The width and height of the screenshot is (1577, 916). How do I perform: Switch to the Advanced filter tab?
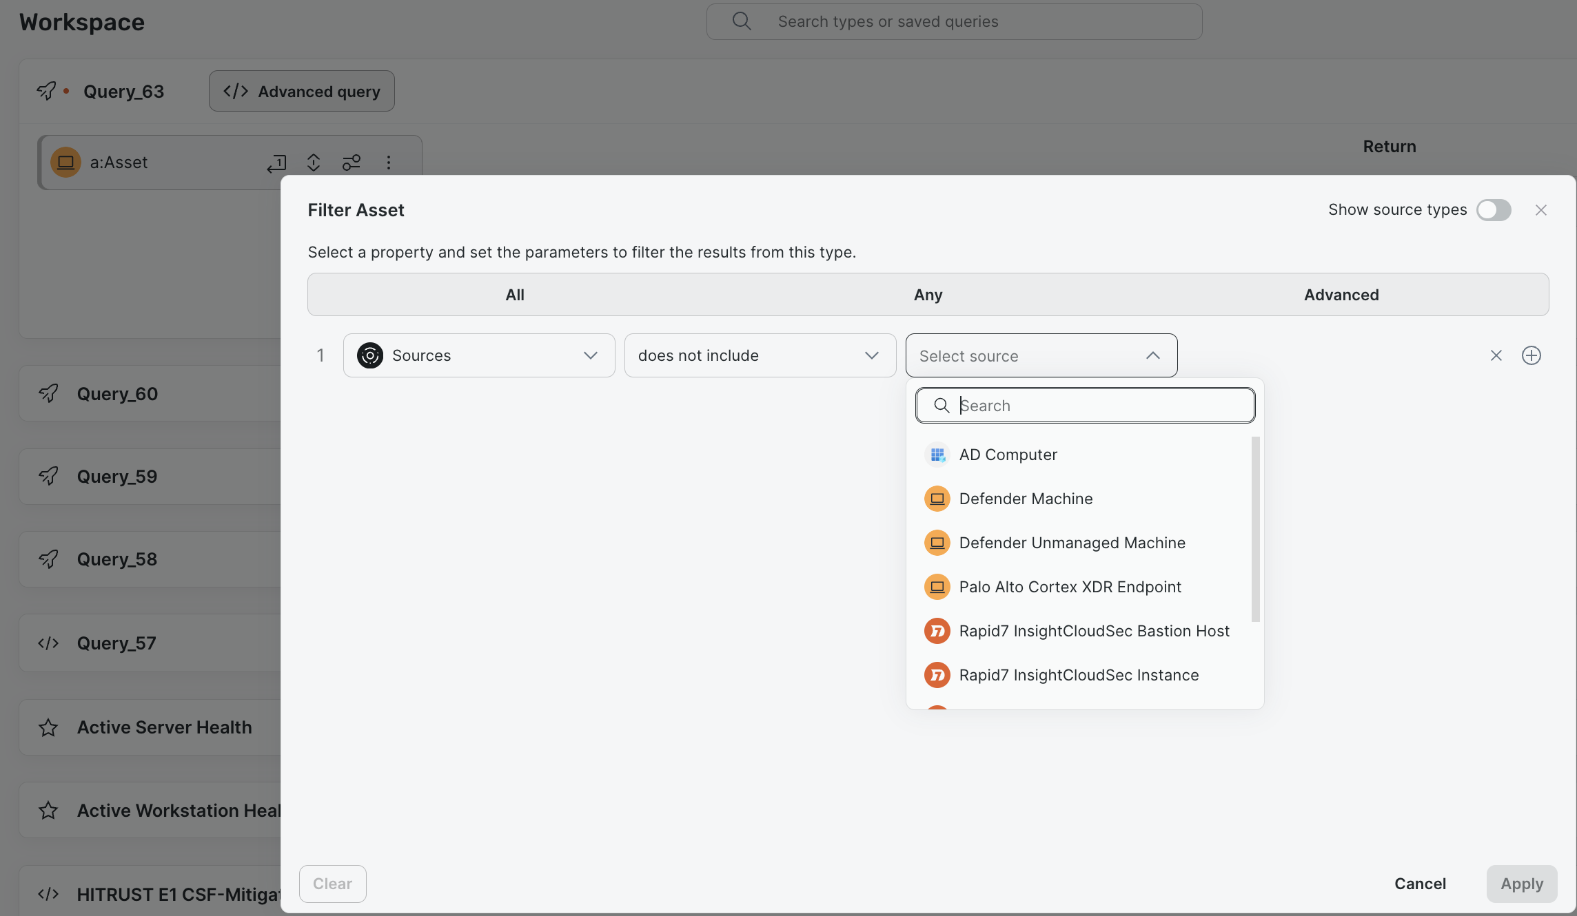click(x=1341, y=295)
